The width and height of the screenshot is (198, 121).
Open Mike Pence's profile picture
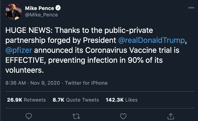click(13, 11)
